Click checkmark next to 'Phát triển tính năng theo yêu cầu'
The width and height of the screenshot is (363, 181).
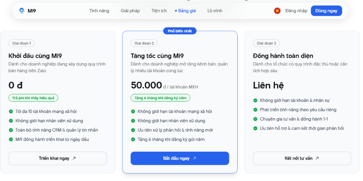point(255,110)
